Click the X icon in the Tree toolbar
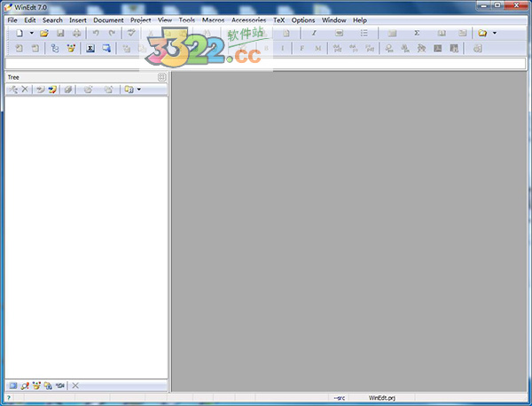 25,90
